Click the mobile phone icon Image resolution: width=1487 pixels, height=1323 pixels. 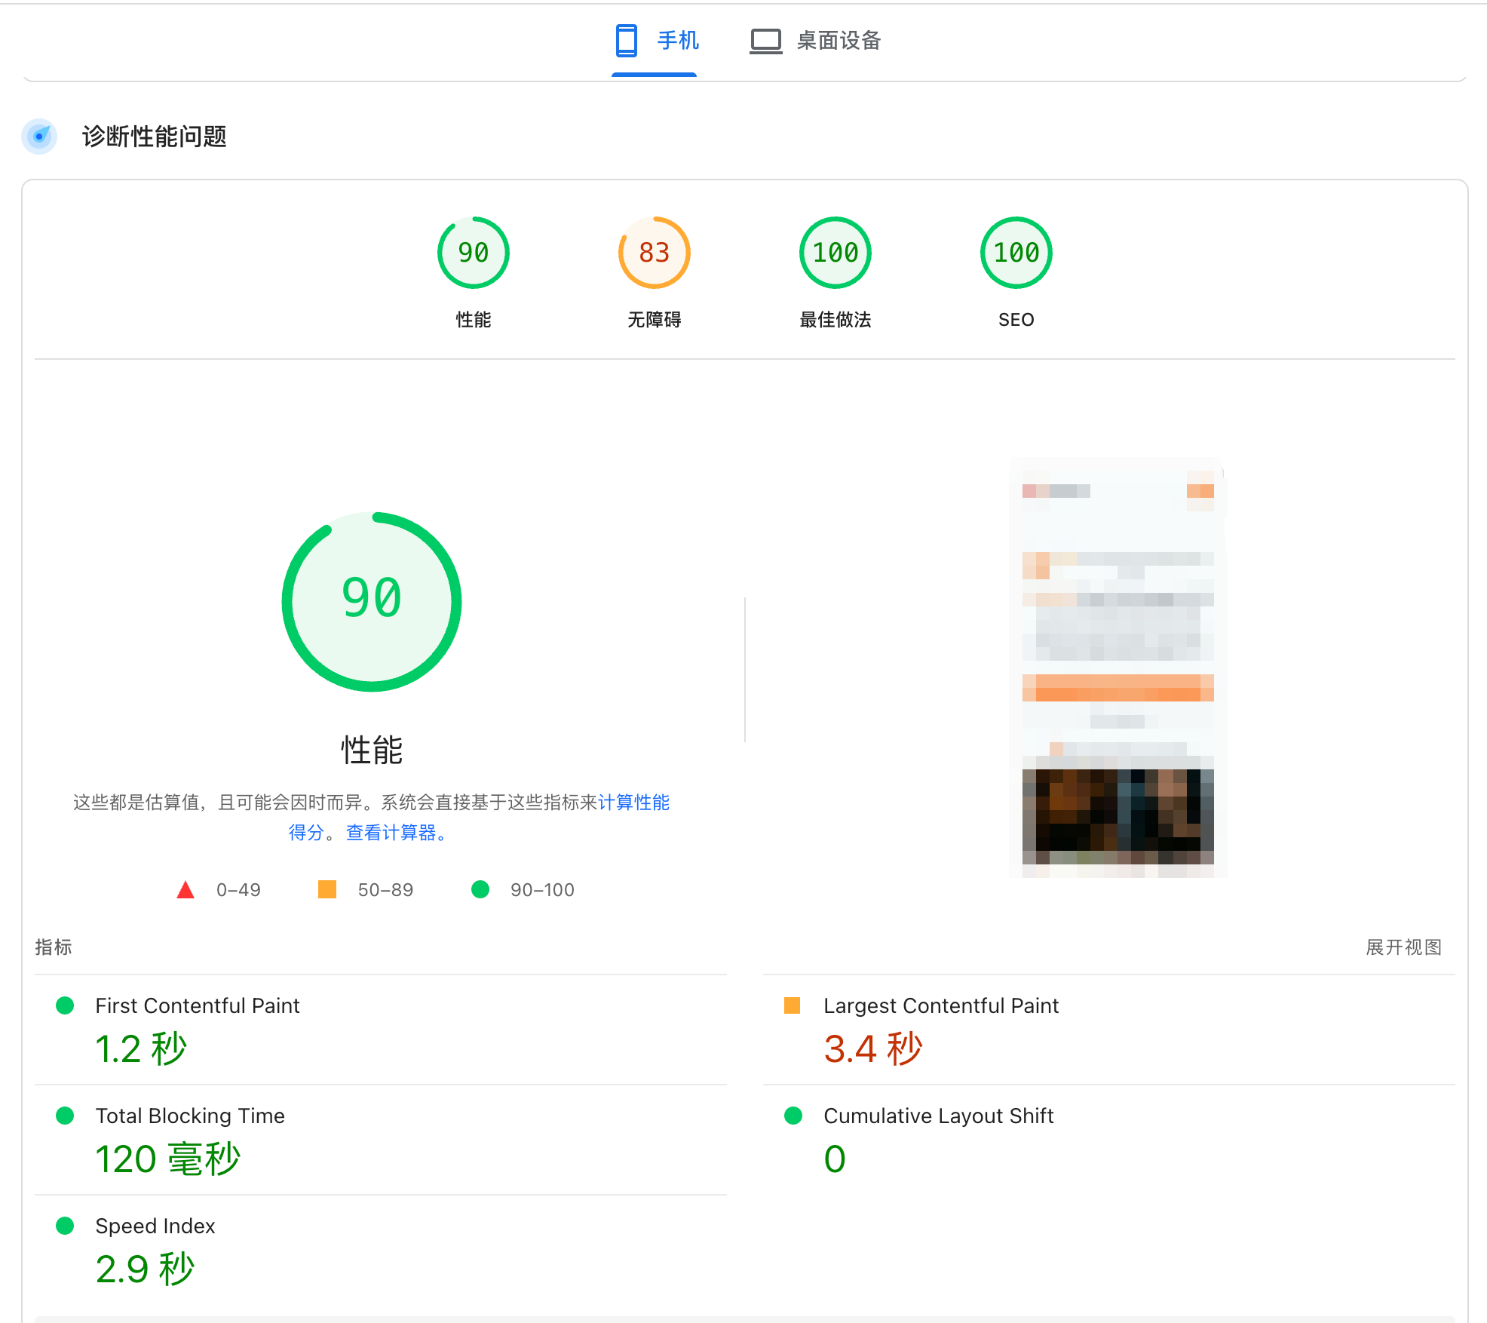(x=626, y=41)
